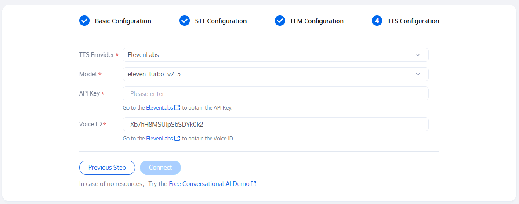The width and height of the screenshot is (519, 204).
Task: Click external link icon beside API Key ElevenLabs
Action: (177, 107)
